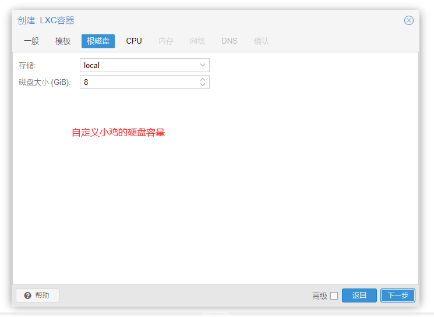Click the 内存 tab

click(x=166, y=41)
